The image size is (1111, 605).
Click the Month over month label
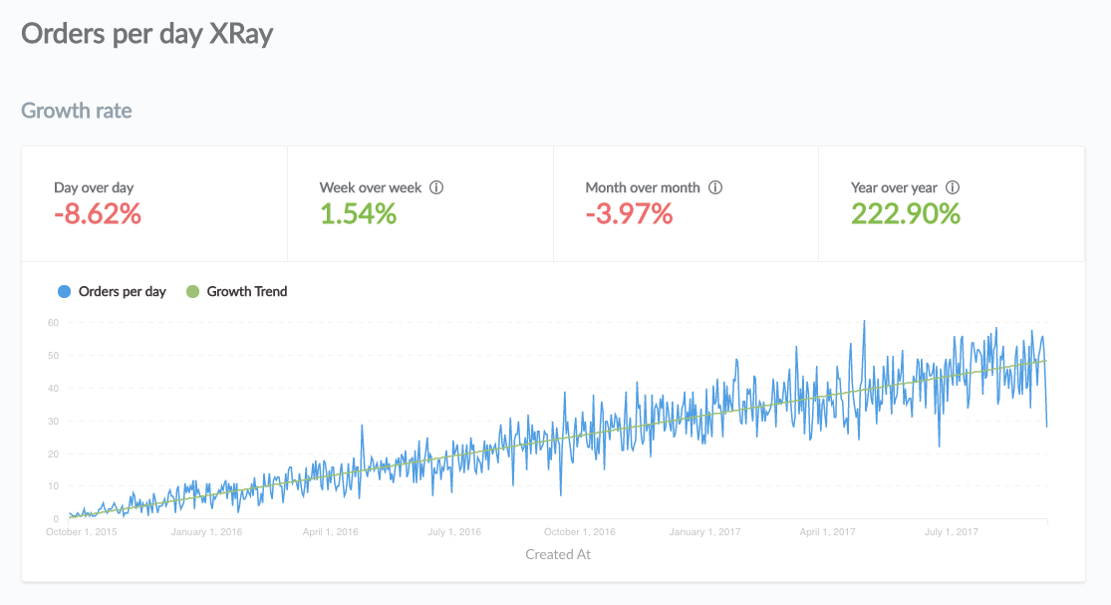pos(643,187)
